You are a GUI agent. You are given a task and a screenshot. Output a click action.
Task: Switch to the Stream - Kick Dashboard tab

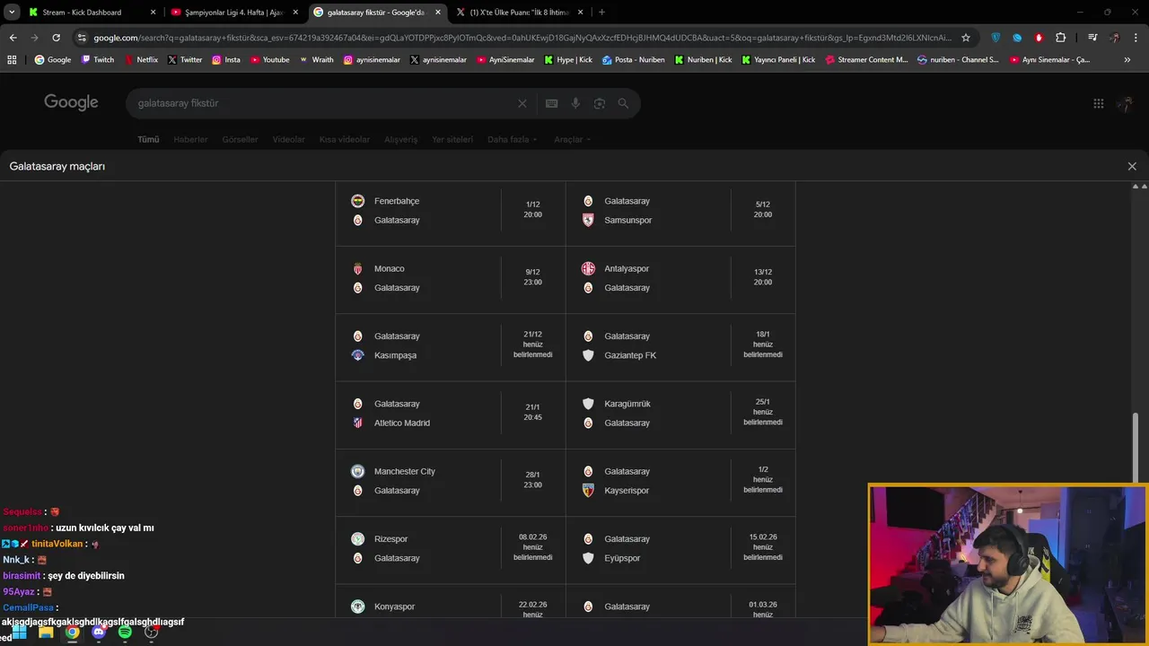(x=92, y=13)
